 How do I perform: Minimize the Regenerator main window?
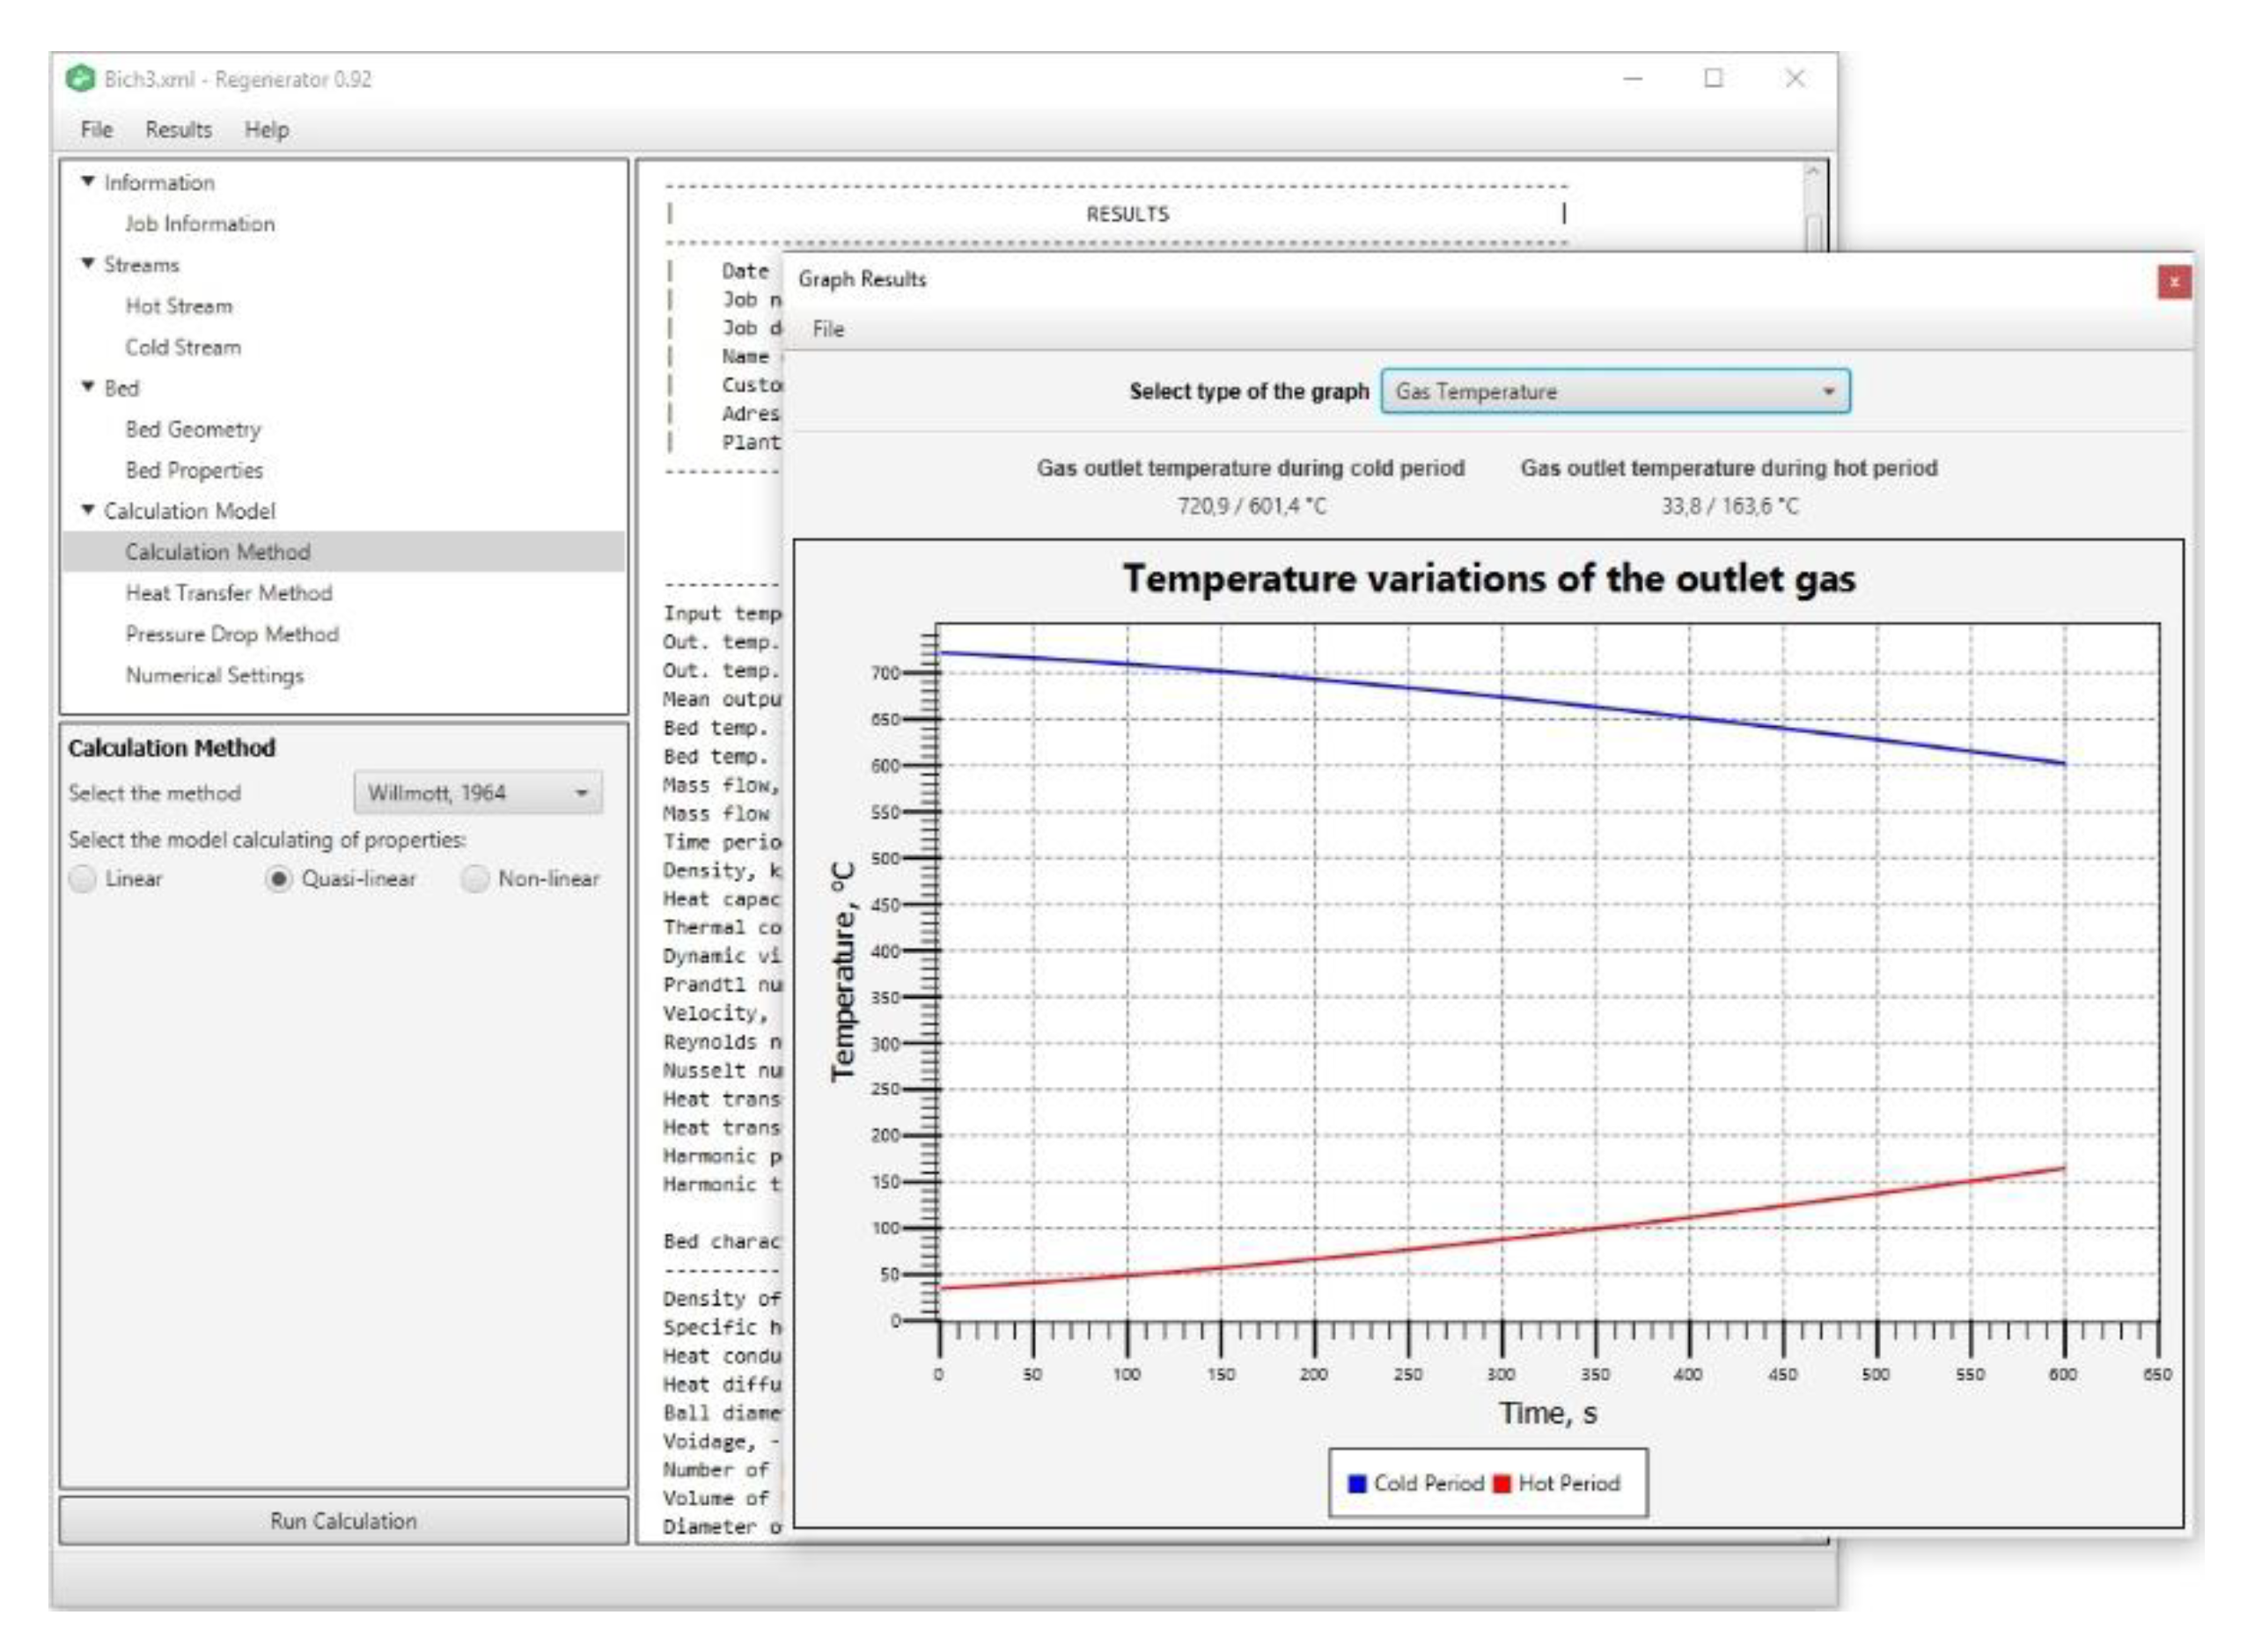[x=1632, y=78]
